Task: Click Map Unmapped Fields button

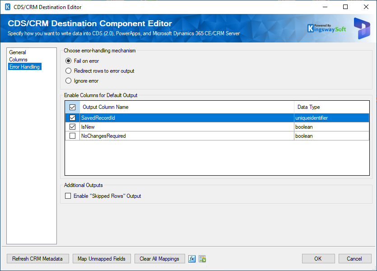Action: 102,259
